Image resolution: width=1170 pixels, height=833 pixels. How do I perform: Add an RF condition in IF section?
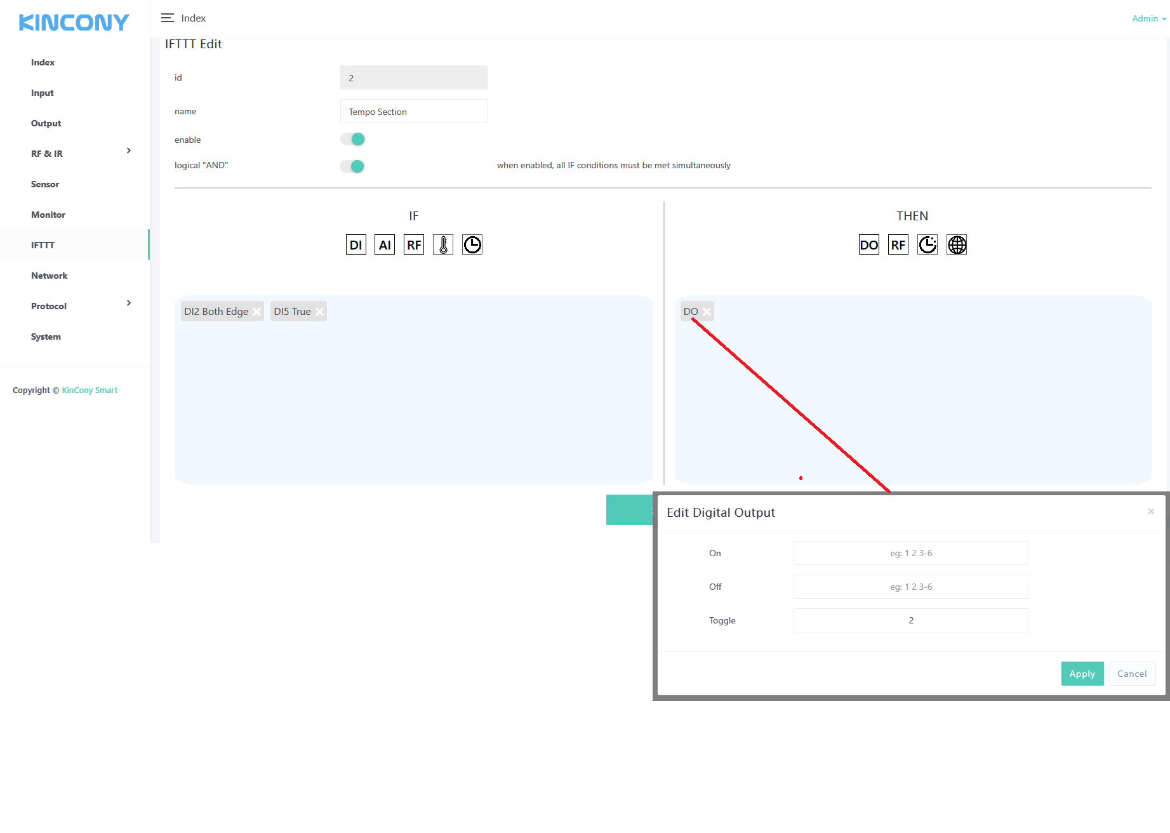414,245
